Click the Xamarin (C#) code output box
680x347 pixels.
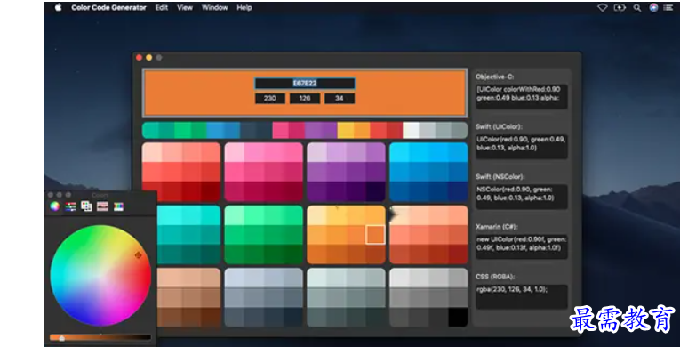pos(522,246)
